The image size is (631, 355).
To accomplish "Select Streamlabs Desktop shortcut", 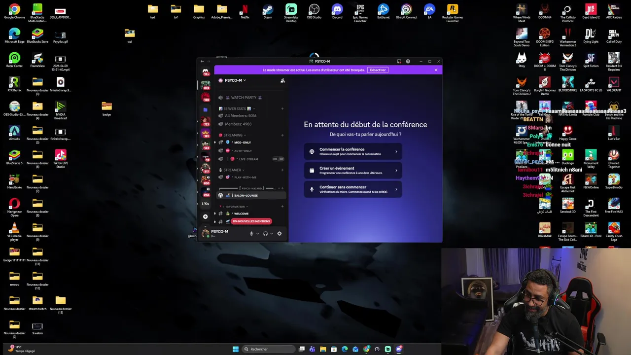I will point(291,13).
